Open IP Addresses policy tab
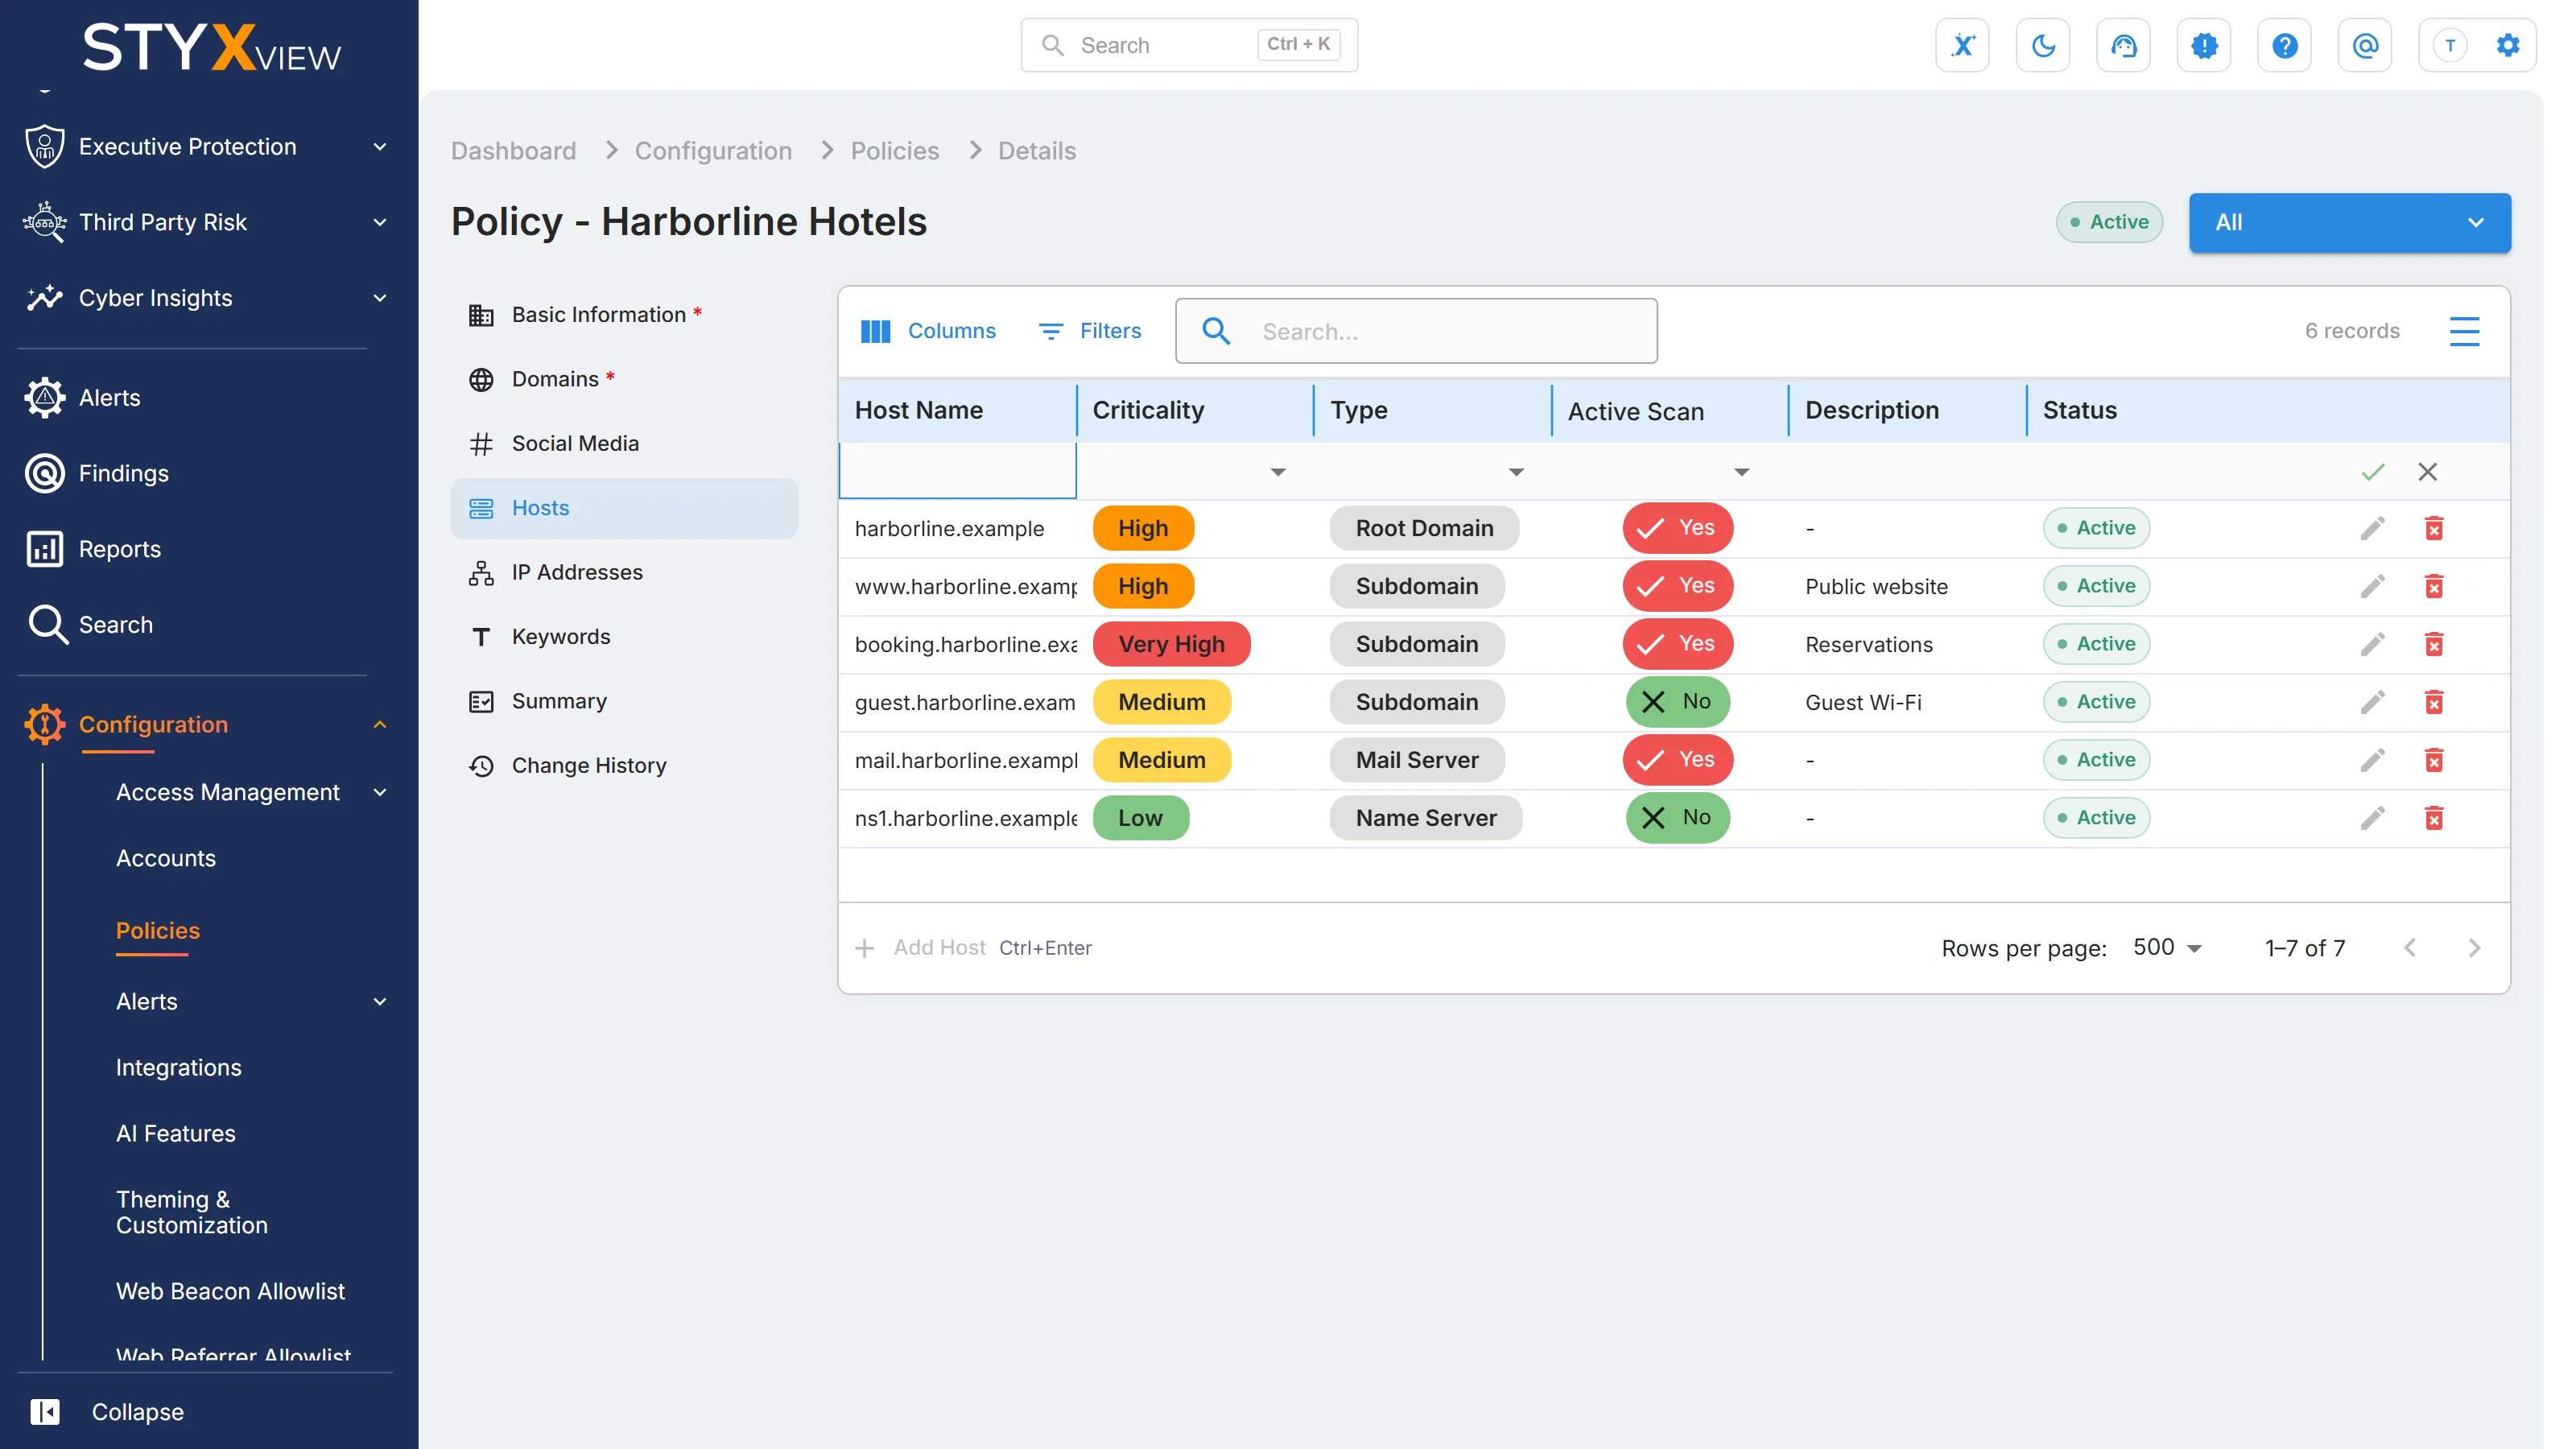Image resolution: width=2576 pixels, height=1449 pixels. tap(624, 572)
